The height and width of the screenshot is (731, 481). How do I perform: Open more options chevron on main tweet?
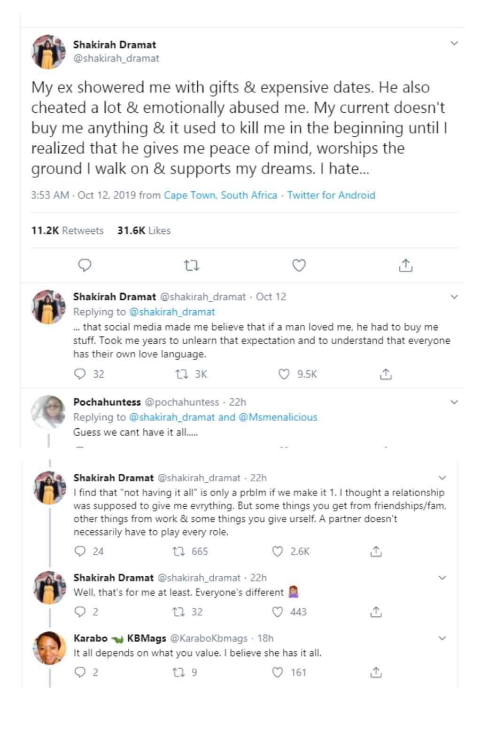tap(454, 43)
